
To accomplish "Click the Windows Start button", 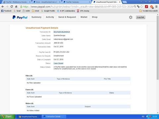I will [x=8, y=117].
